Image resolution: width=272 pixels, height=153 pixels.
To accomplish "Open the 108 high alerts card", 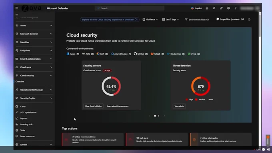I will tap(157, 139).
